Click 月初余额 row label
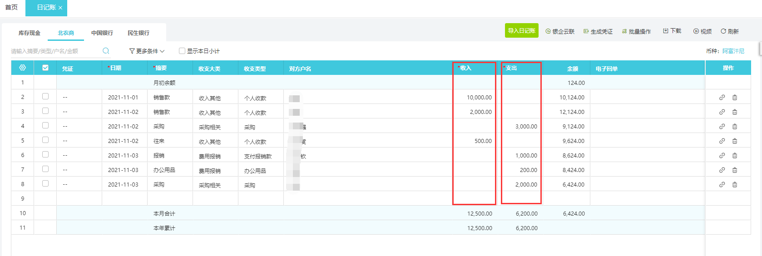762x256 pixels. pos(164,83)
